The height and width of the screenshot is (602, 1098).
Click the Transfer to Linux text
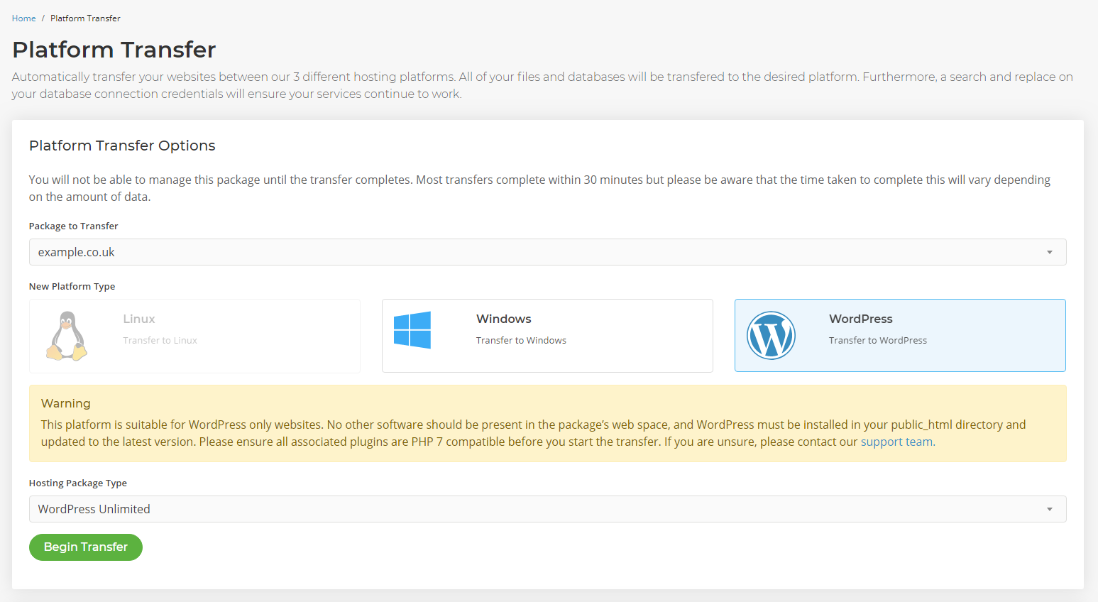[160, 341]
